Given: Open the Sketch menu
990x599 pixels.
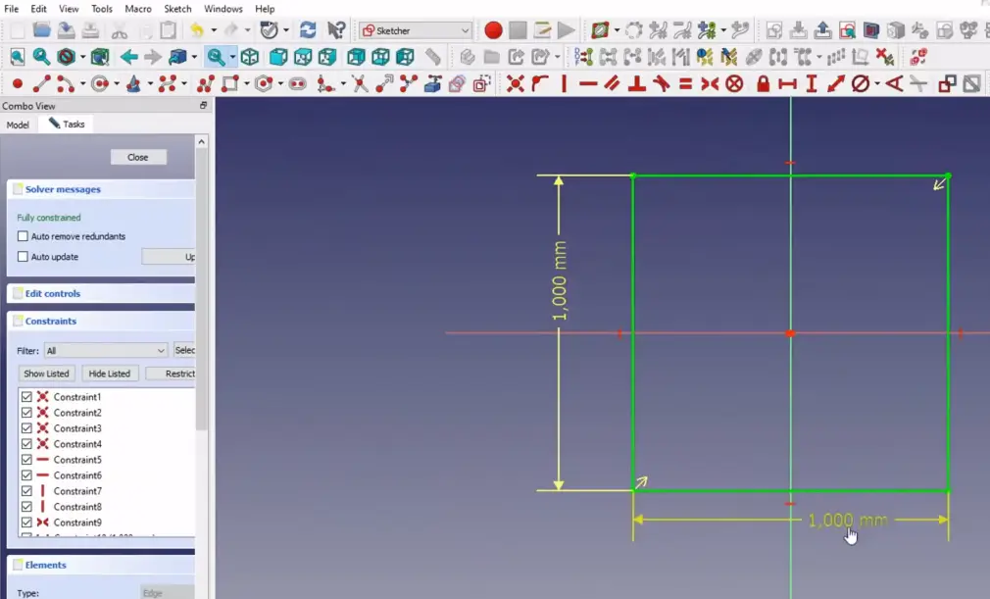Looking at the screenshot, I should pos(177,9).
